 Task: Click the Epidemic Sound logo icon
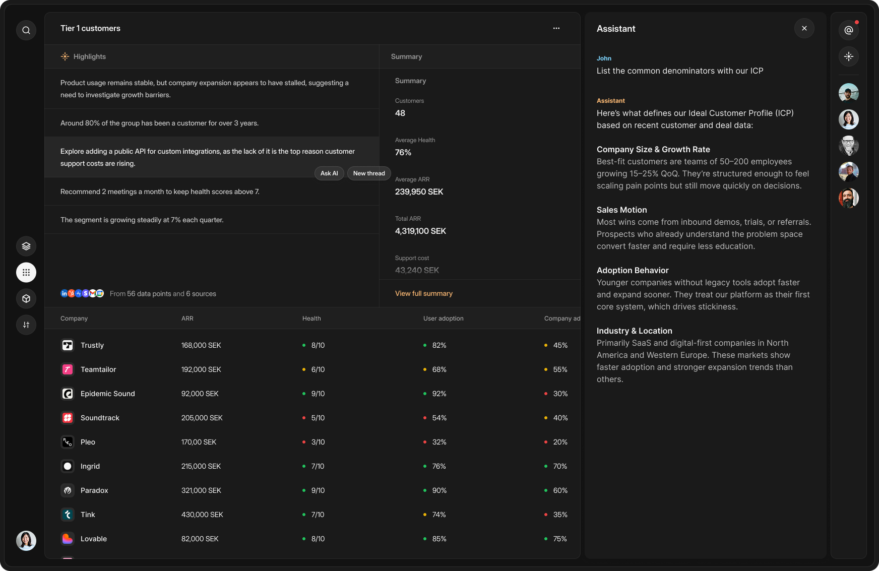(x=68, y=394)
